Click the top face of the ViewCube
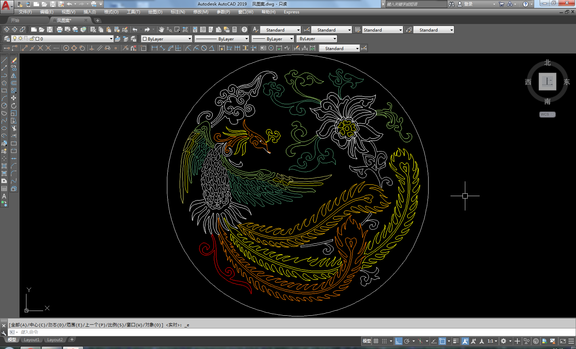This screenshot has height=349, width=576. [x=547, y=82]
